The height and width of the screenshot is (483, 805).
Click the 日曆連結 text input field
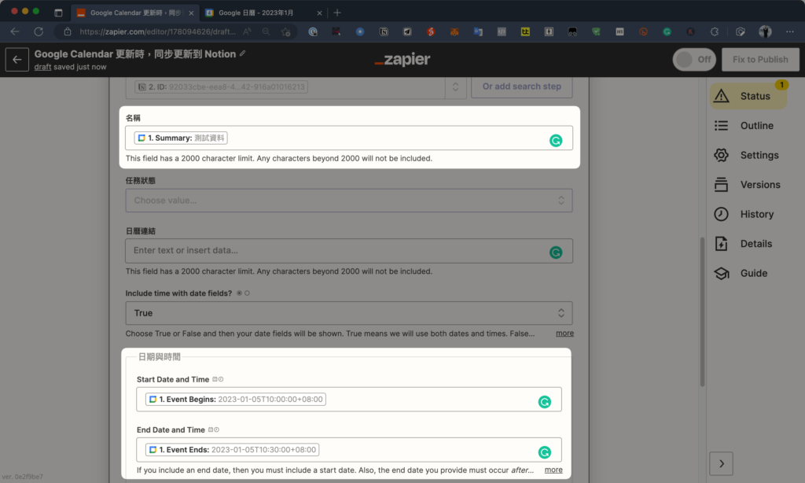click(349, 251)
